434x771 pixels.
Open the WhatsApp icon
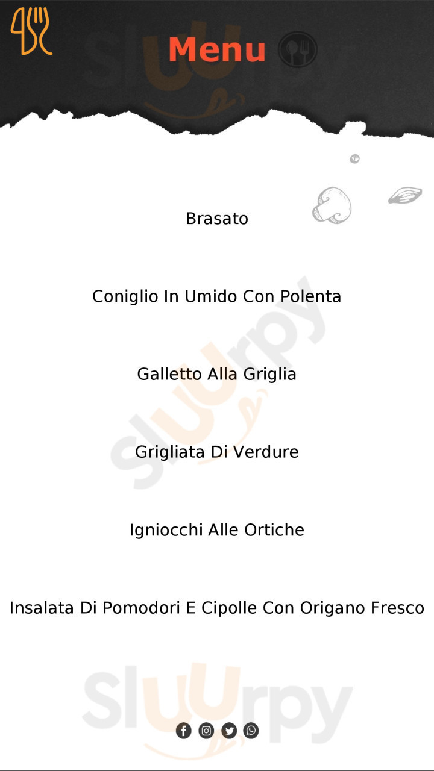(251, 731)
